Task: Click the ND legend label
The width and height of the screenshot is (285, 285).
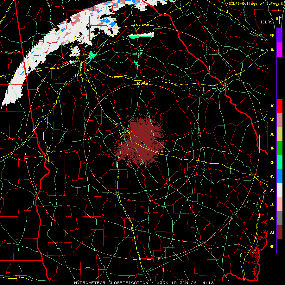Action: [272, 247]
